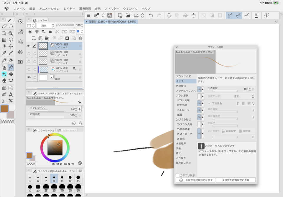Select the Auto select magic wand tool
Screen dimensions: 283x197
click(x=4, y=46)
